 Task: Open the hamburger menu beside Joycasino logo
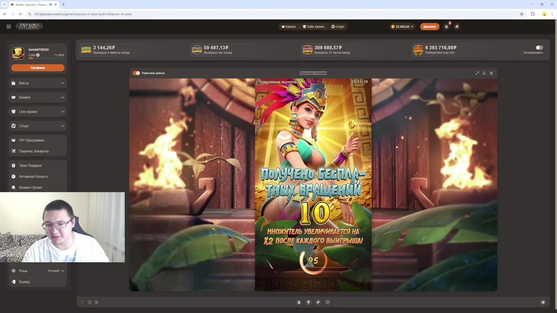pos(8,27)
